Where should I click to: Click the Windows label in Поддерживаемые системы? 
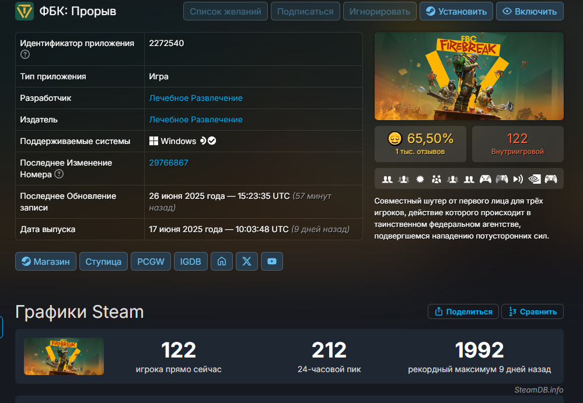(178, 141)
